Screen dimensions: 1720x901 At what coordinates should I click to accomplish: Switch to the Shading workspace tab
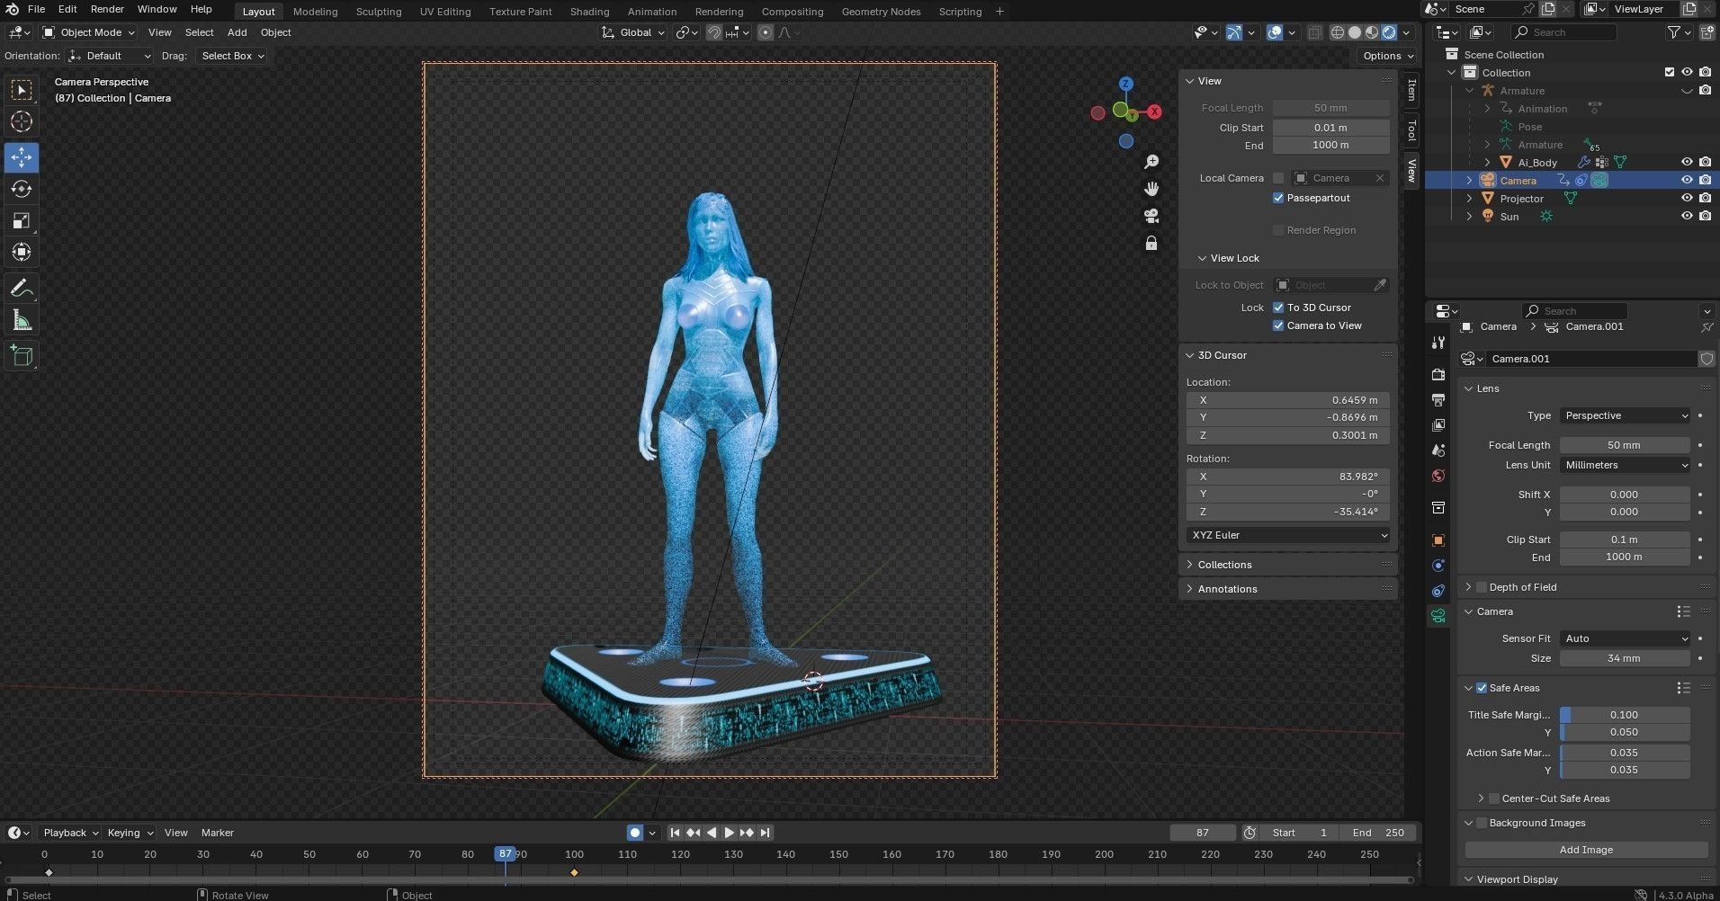click(x=589, y=12)
